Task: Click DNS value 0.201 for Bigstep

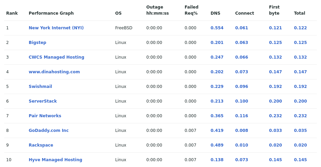Action: (x=217, y=43)
